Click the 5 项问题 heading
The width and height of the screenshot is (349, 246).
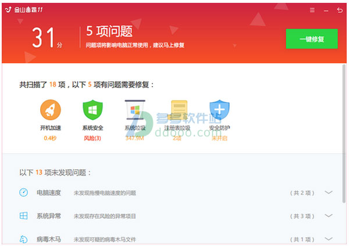(109, 31)
